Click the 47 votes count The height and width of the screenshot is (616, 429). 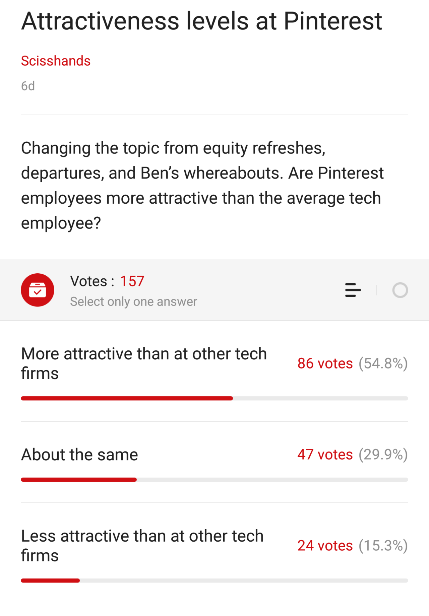point(325,454)
